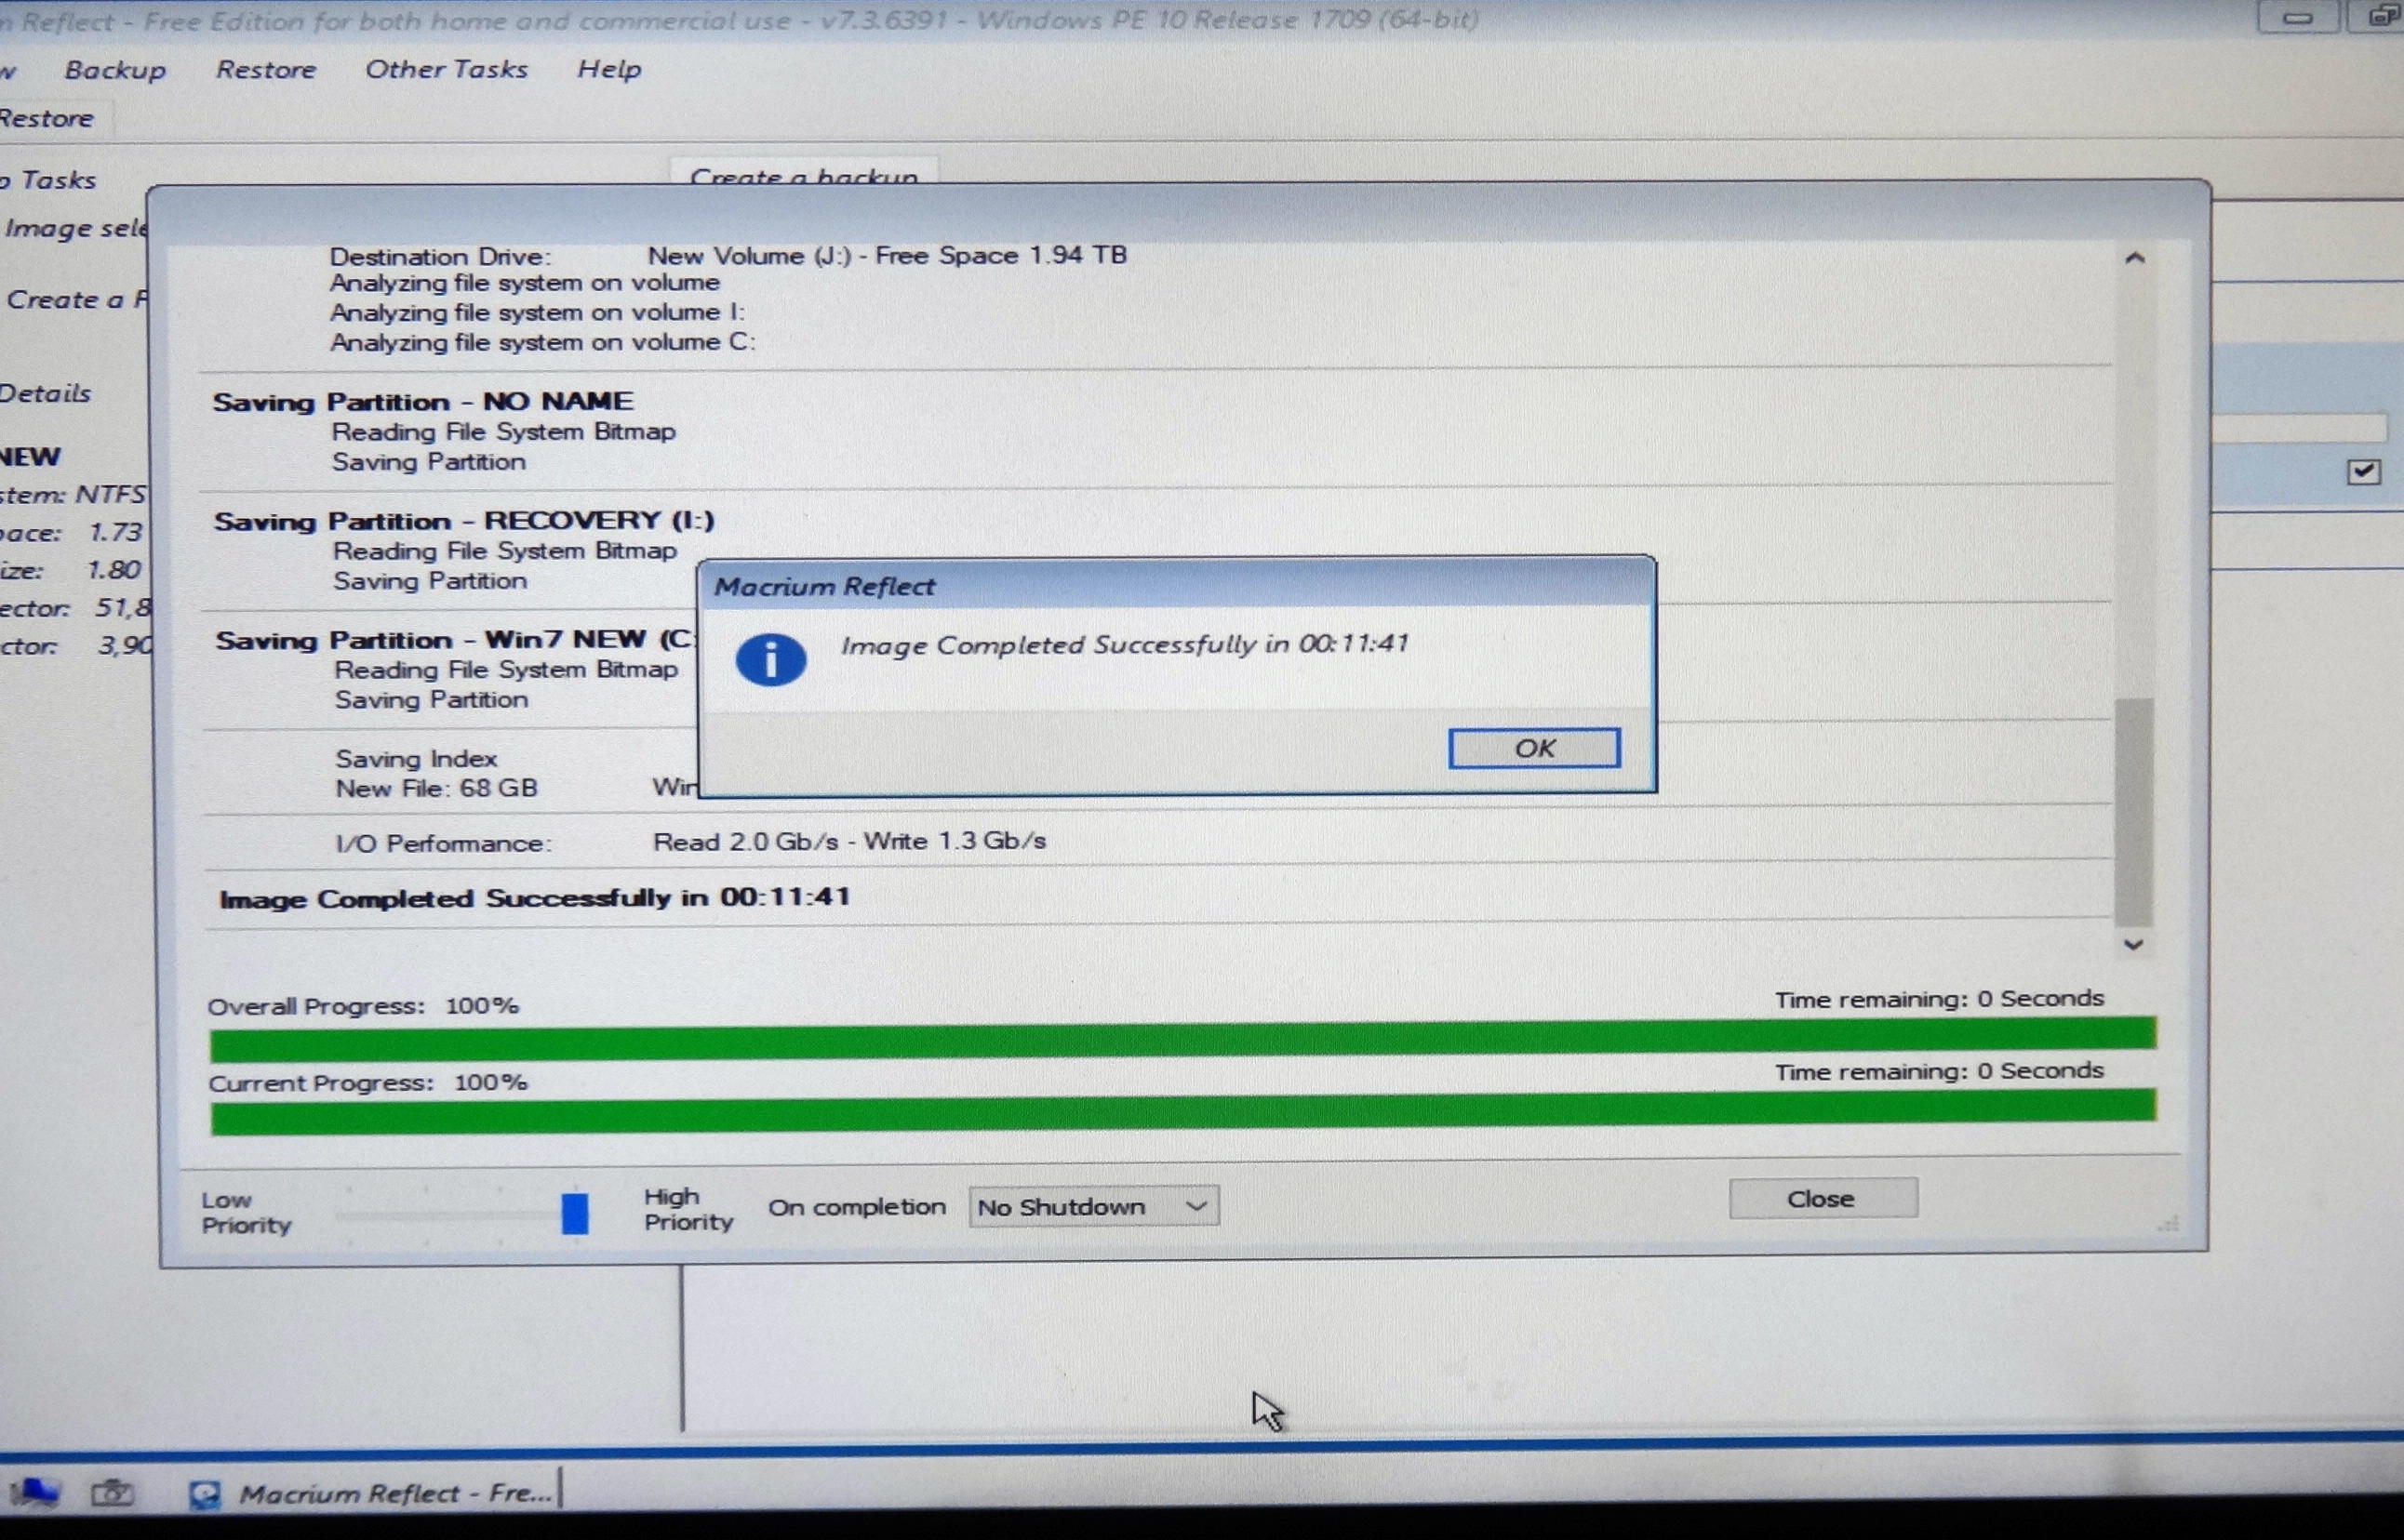Click the camera screenshot icon in taskbar

pos(112,1493)
